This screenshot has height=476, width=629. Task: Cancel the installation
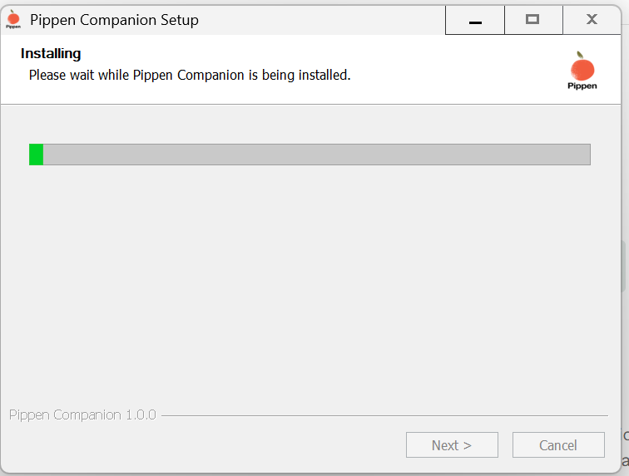tap(557, 445)
